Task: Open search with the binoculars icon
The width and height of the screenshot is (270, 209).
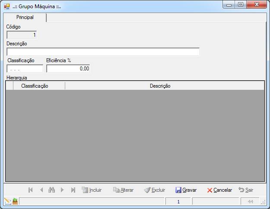Action: click(52, 190)
